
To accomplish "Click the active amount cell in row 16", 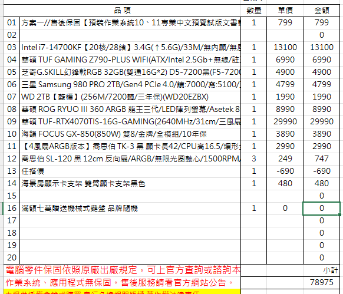I will coord(322,208).
